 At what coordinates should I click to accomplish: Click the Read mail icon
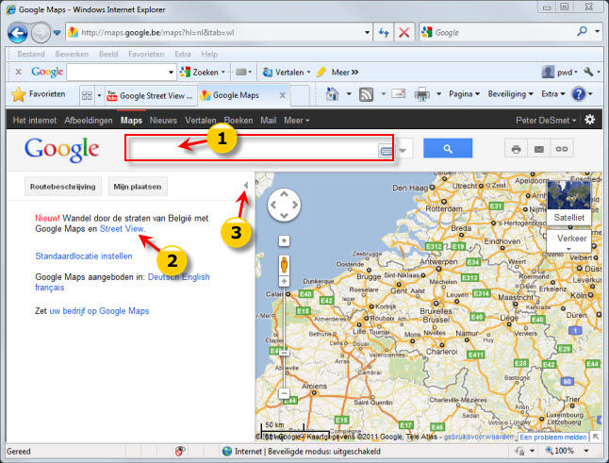[x=399, y=93]
